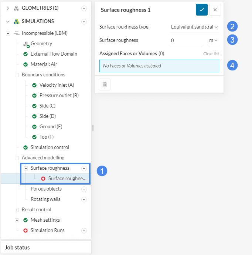Add new geometry with plus icon
Viewport: 252px width, 255px height.
coord(84,8)
